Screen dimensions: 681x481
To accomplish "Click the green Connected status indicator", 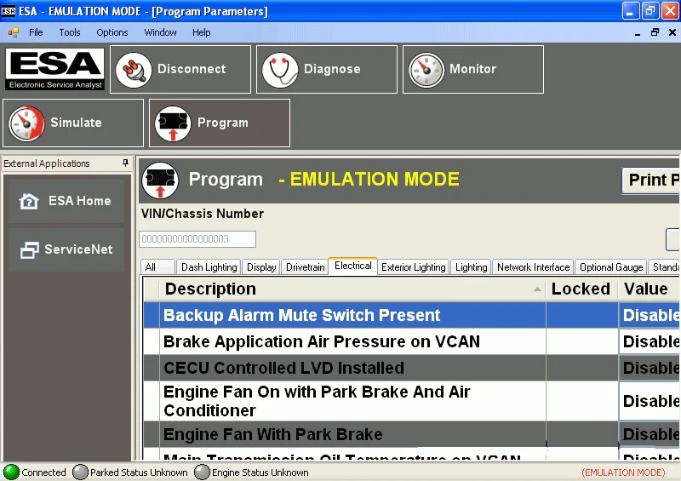I will coord(11,472).
